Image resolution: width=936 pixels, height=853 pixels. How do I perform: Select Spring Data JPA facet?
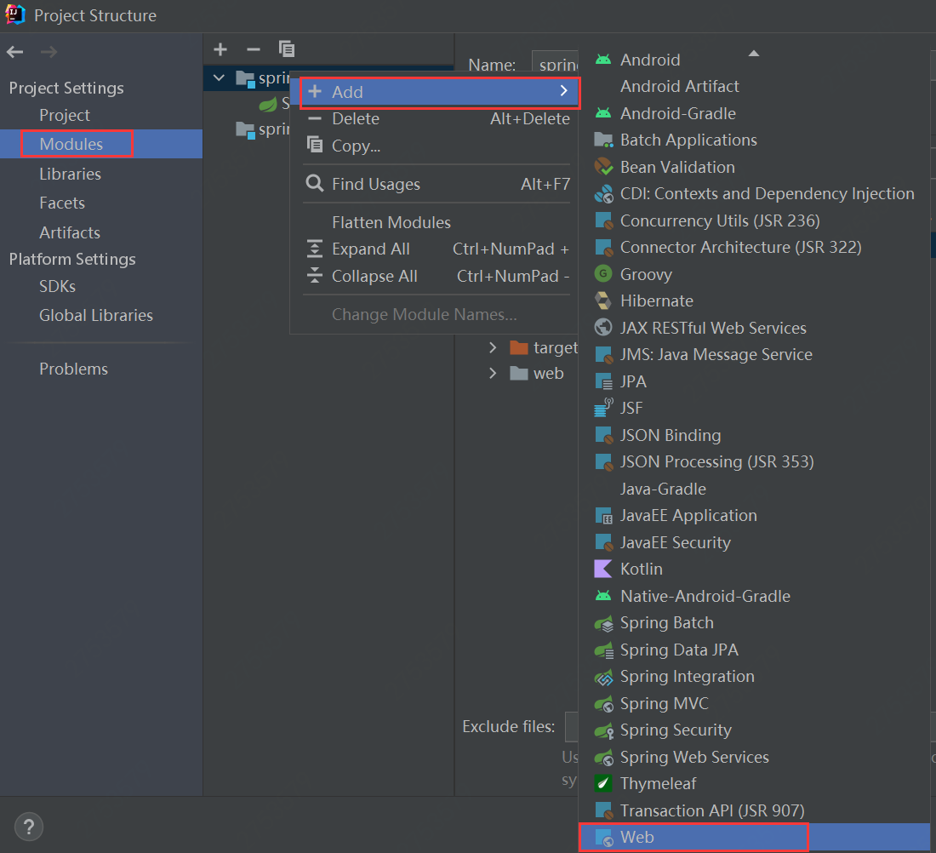(x=679, y=650)
